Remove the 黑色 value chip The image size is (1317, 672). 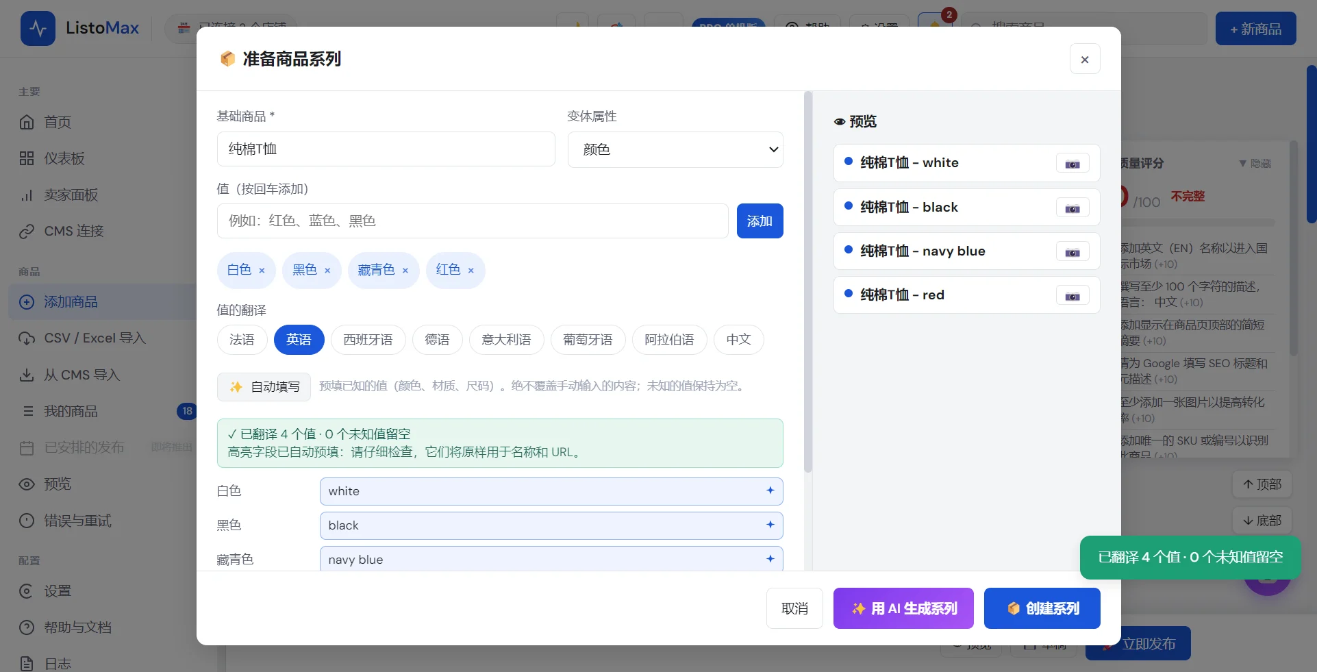(327, 271)
